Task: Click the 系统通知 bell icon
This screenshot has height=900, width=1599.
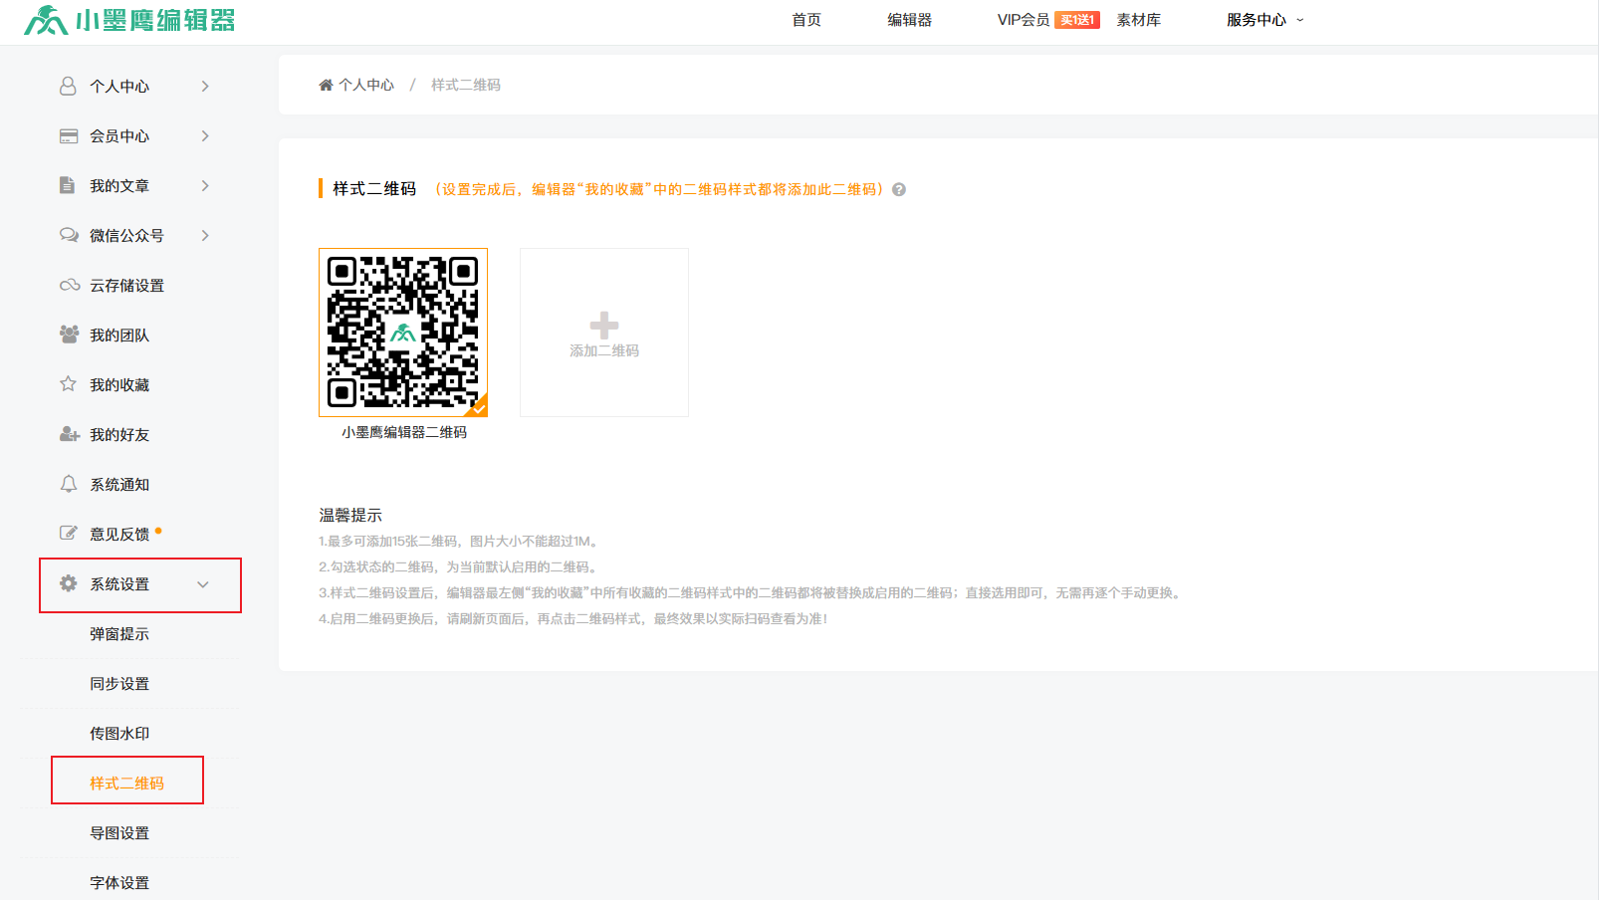Action: (x=69, y=484)
